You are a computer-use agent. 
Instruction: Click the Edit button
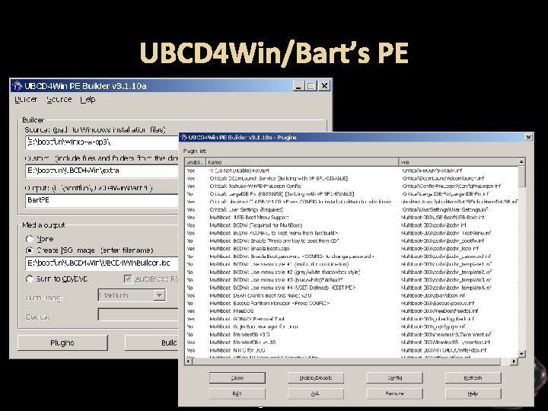[x=237, y=393]
